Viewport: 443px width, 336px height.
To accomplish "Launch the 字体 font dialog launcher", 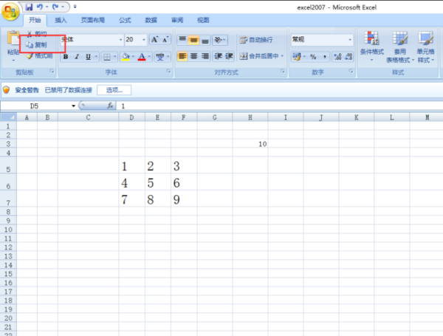I will pyautogui.click(x=168, y=71).
